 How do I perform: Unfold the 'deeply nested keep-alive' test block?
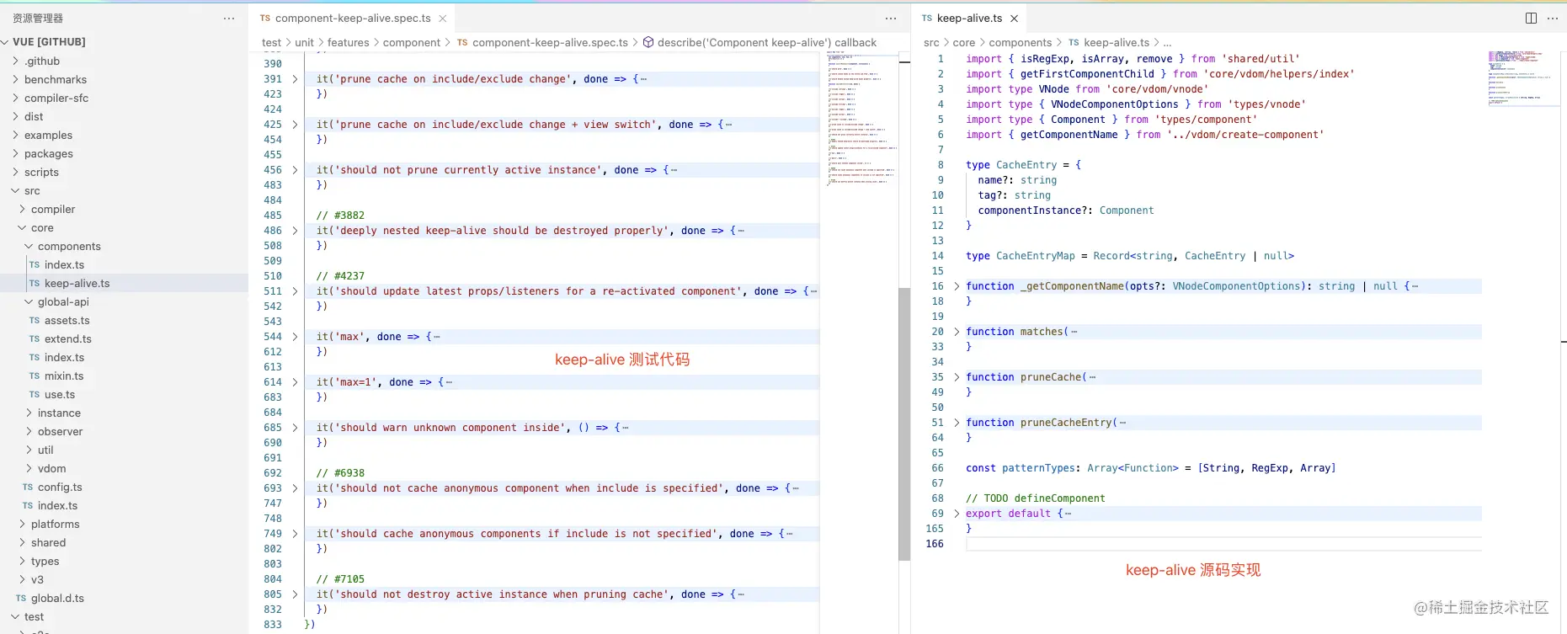tap(295, 231)
